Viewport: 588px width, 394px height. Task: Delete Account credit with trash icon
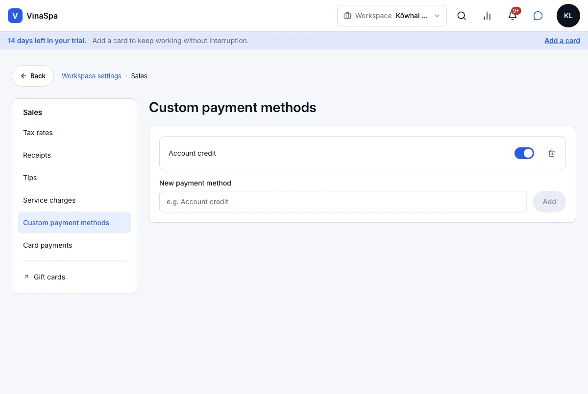pyautogui.click(x=552, y=153)
